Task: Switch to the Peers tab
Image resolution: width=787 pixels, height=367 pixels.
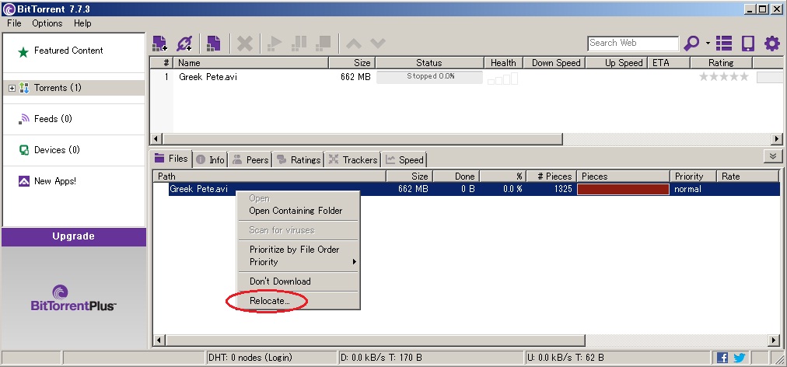Action: [250, 159]
